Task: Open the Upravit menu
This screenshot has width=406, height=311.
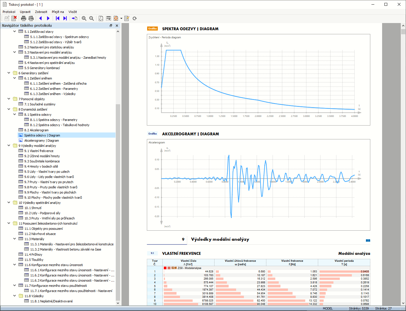Action: 25,12
